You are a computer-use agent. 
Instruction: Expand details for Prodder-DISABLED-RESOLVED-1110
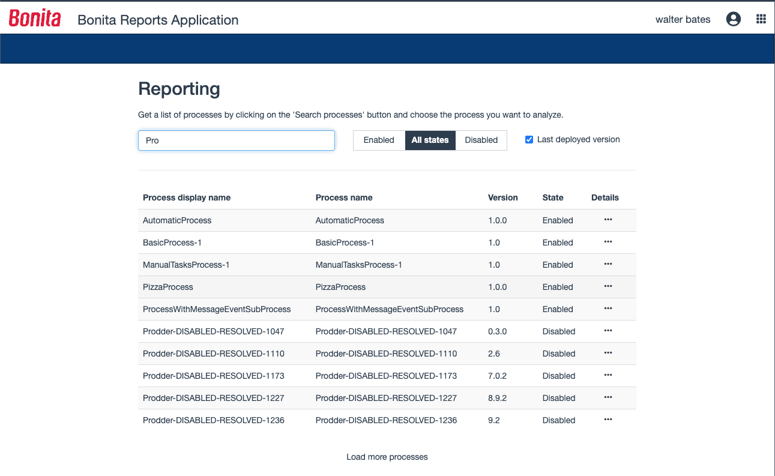coord(608,353)
